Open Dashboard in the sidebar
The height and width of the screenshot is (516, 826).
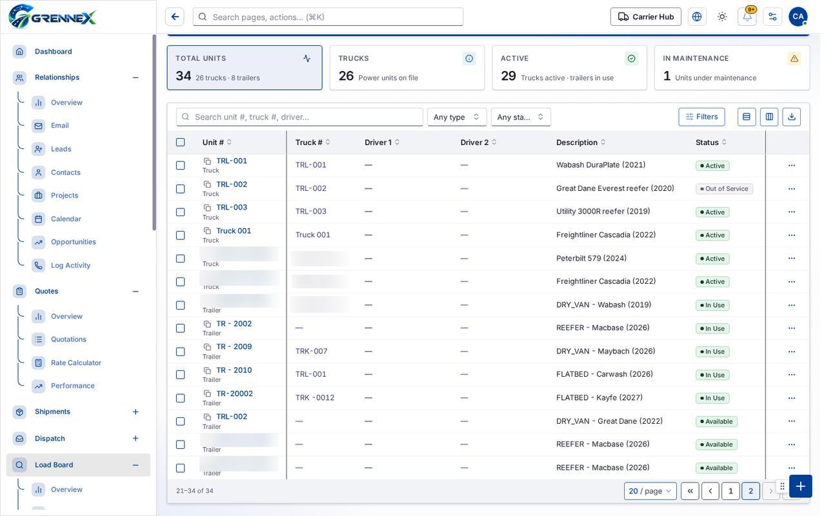pos(54,52)
